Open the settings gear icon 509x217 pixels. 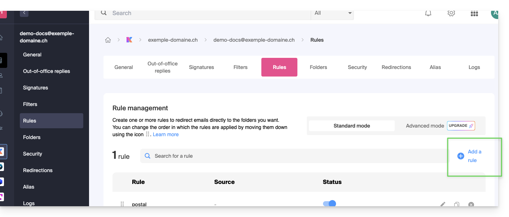pyautogui.click(x=451, y=13)
